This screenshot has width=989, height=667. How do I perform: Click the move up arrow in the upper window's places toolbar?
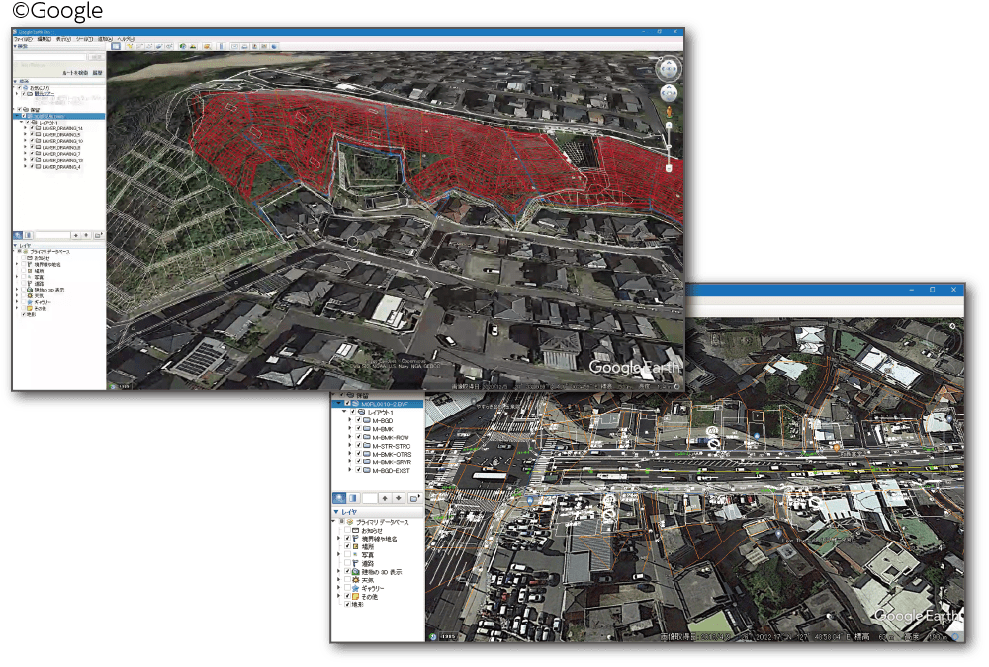point(76,236)
